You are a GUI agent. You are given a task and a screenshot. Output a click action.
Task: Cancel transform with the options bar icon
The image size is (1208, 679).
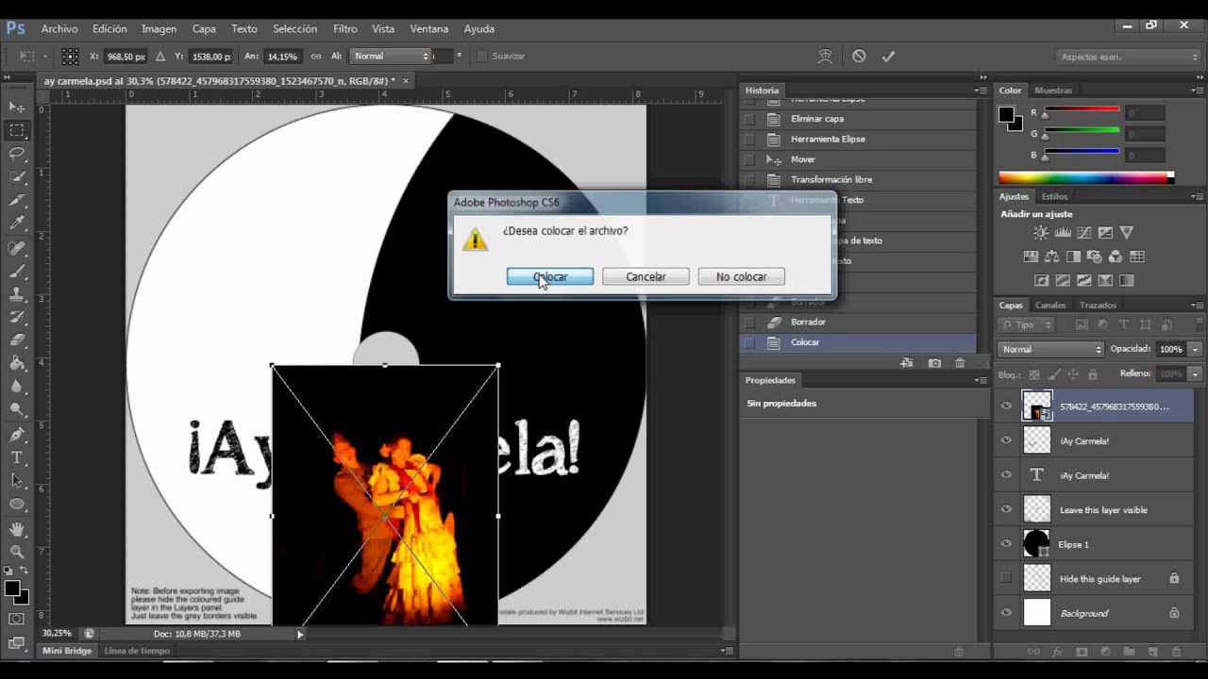pyautogui.click(x=859, y=56)
